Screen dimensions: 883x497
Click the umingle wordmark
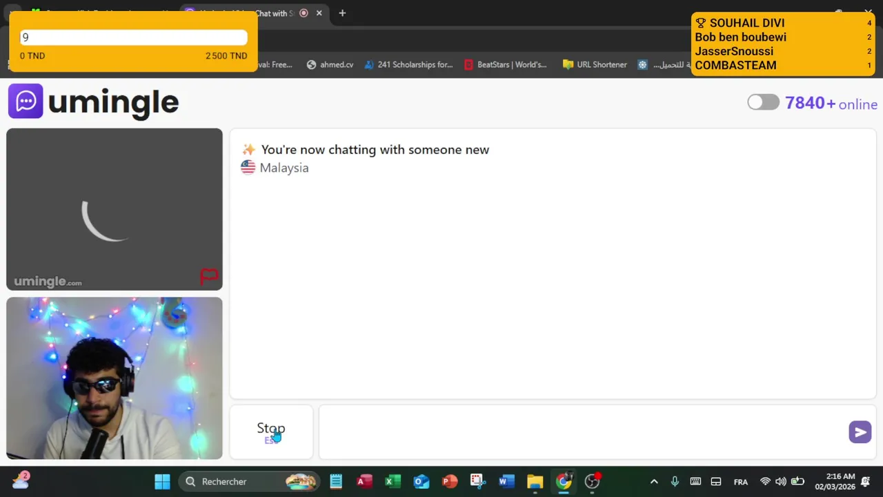pos(114,102)
